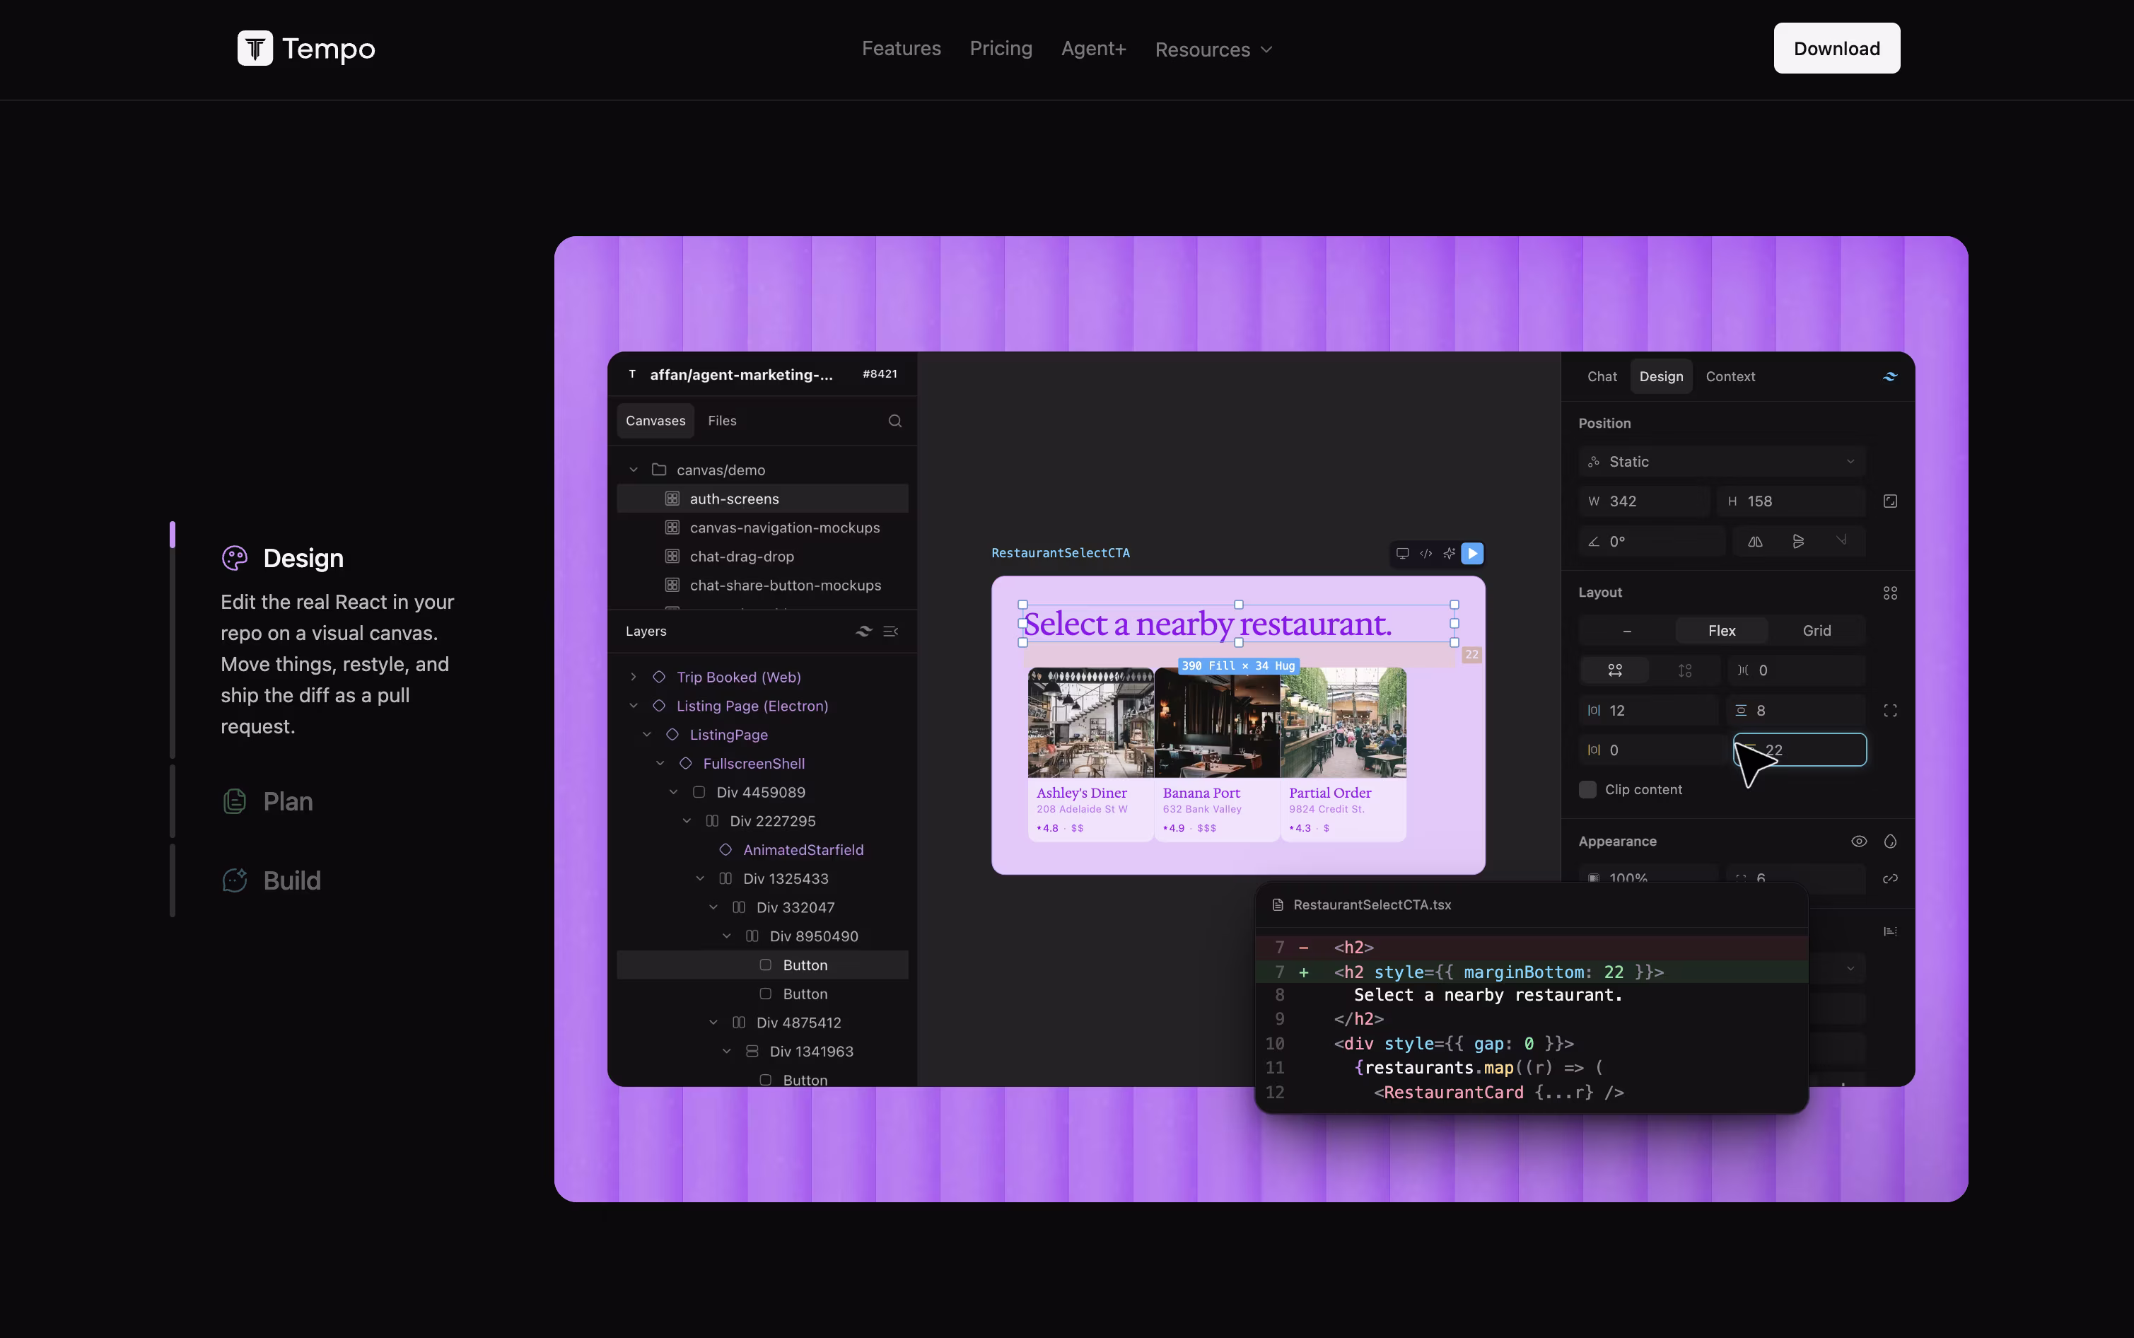Toggle the Clip content checkbox
The image size is (2134, 1338).
tap(1587, 789)
